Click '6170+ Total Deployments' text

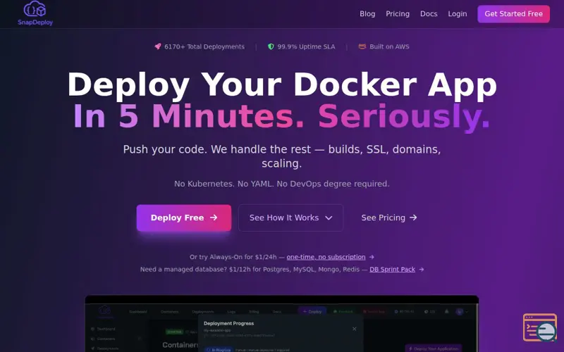[204, 46]
